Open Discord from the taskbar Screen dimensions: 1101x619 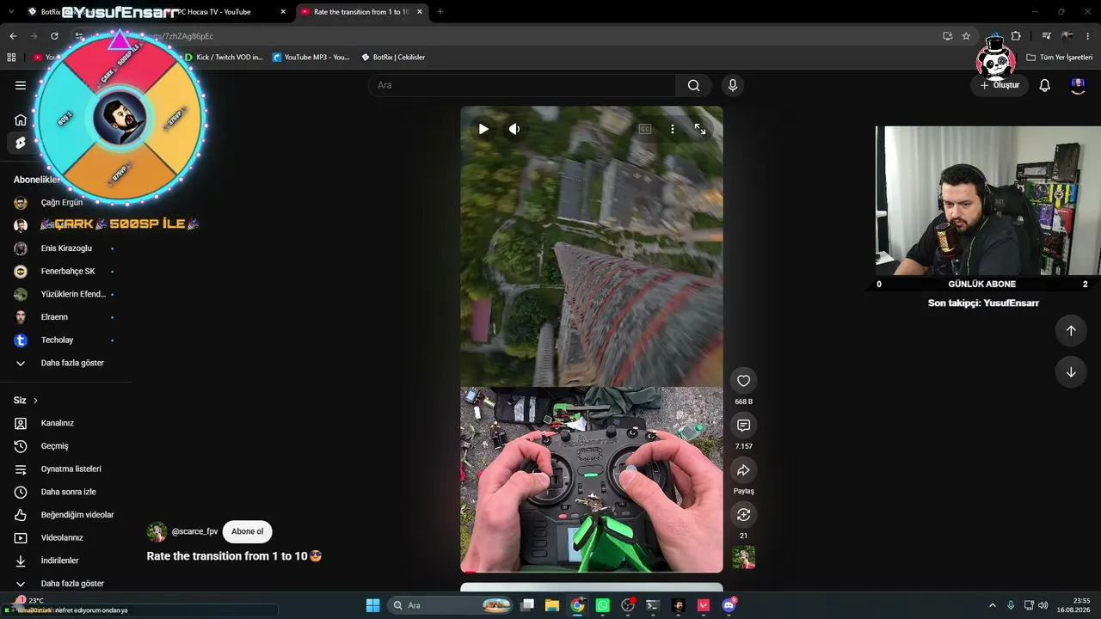click(x=729, y=605)
